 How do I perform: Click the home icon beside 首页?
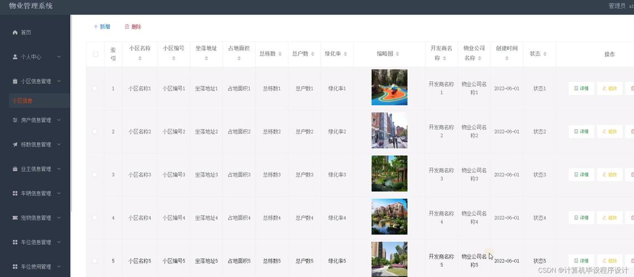coord(15,32)
